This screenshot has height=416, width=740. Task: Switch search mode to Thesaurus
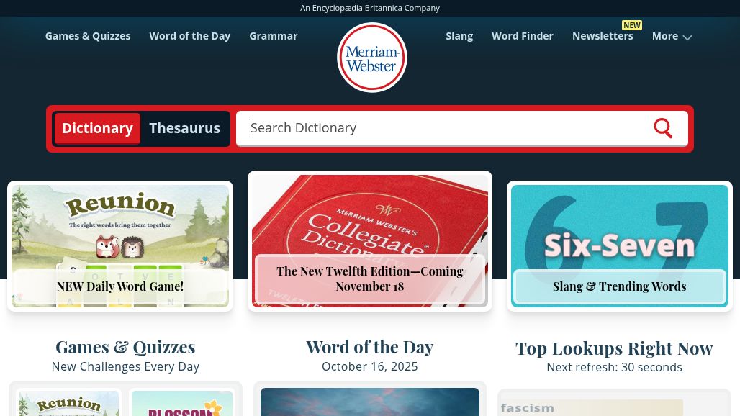coord(184,128)
